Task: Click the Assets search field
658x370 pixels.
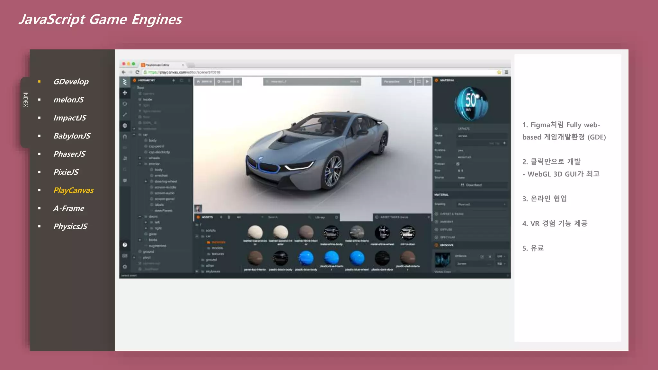Action: (289, 217)
